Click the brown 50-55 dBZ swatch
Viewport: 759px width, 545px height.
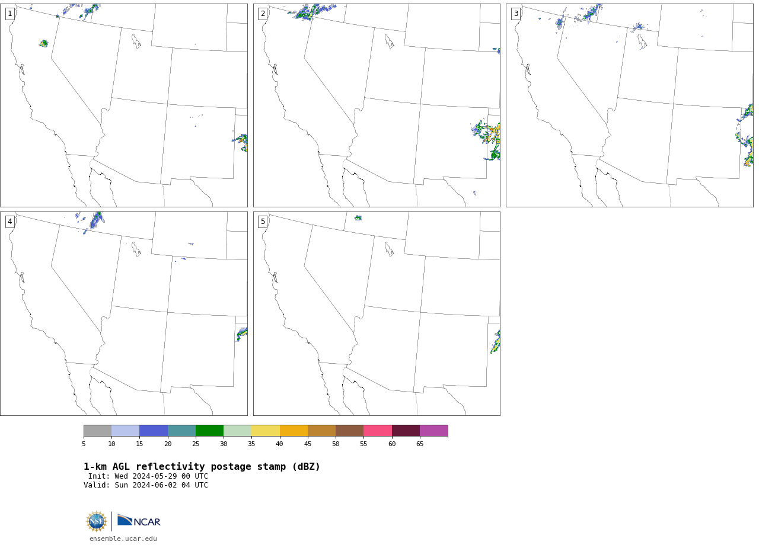pos(350,431)
